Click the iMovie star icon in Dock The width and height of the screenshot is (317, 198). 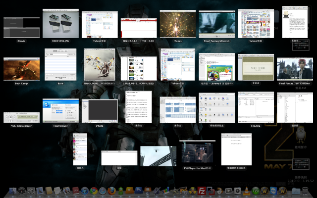point(175,191)
